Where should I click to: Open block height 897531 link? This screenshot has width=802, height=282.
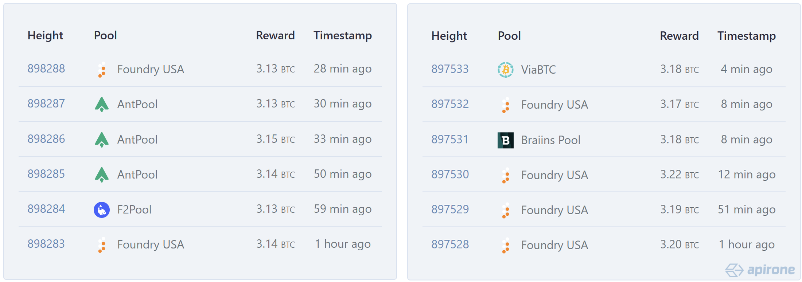[x=450, y=139]
